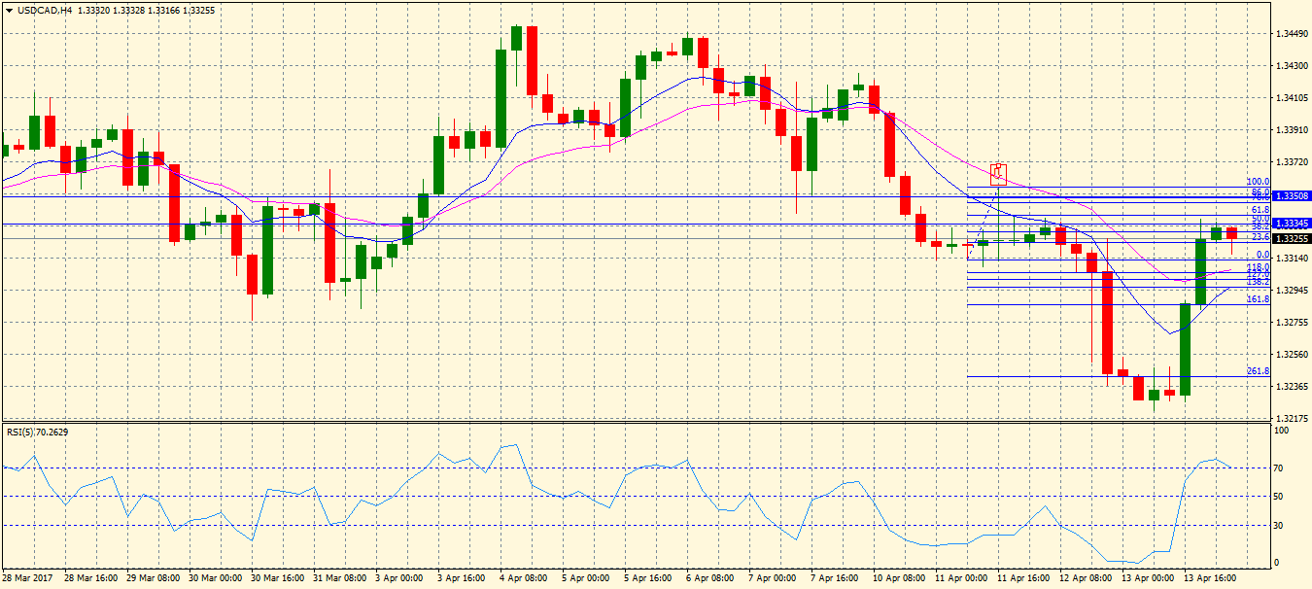
Task: Click the Fibonacci 61.8 level label
Action: pyautogui.click(x=1260, y=209)
